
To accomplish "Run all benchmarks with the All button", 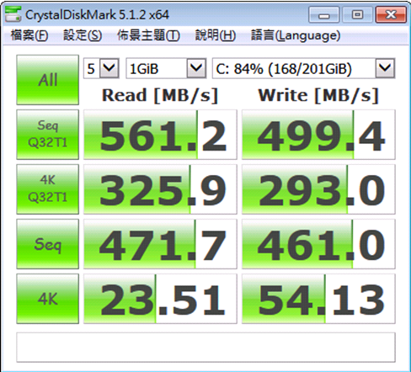I will coord(47,80).
